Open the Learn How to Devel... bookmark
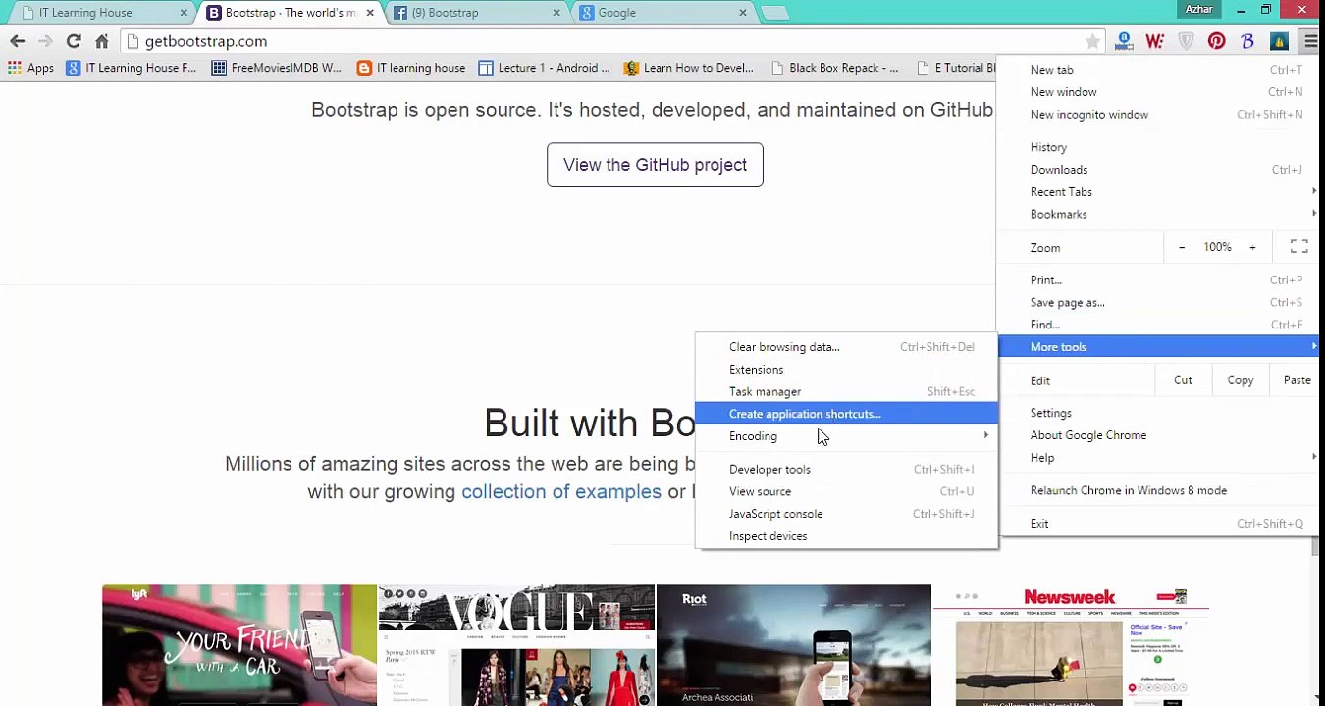The width and height of the screenshot is (1325, 706). tap(689, 68)
